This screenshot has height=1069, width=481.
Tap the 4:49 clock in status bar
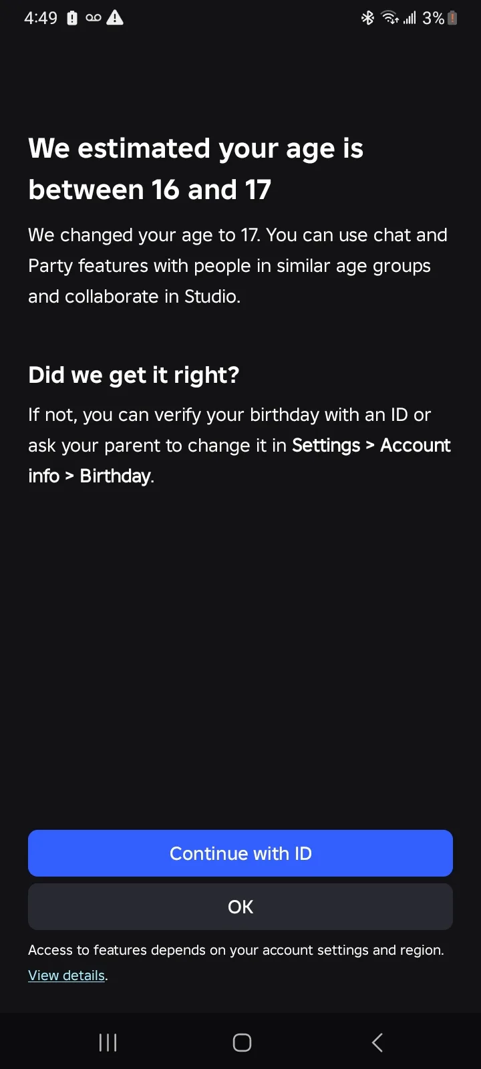coord(41,18)
